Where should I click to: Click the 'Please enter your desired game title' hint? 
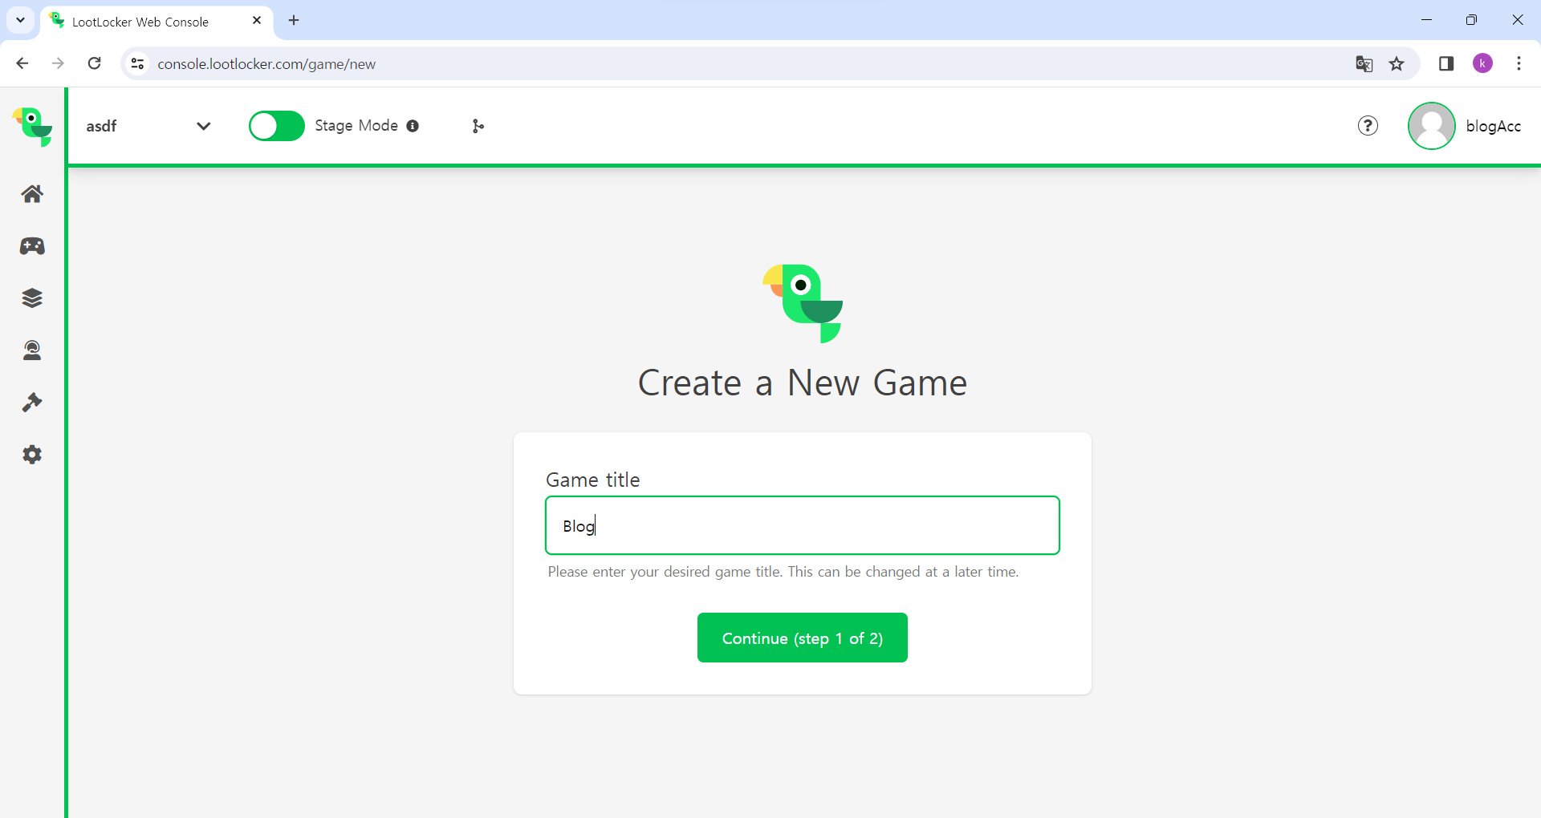[783, 572]
